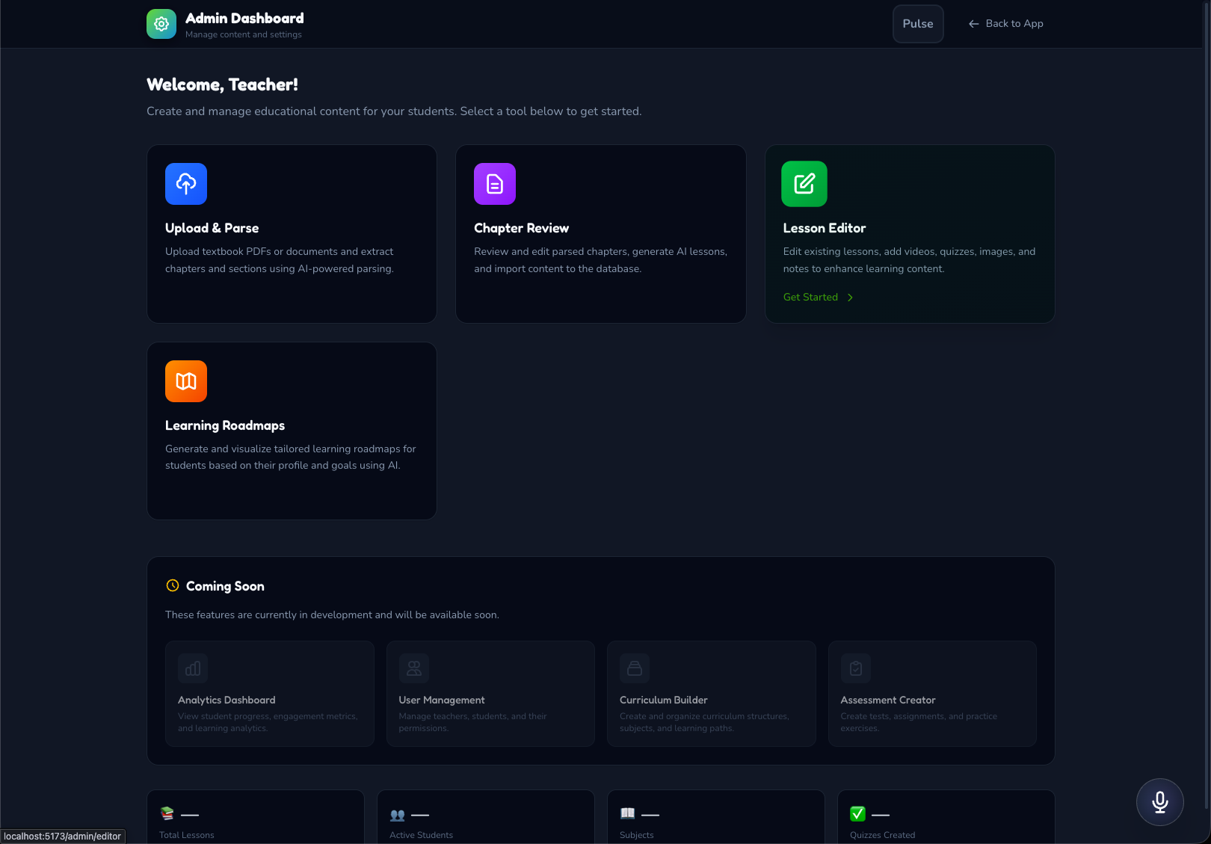Image resolution: width=1211 pixels, height=844 pixels.
Task: Click the User Management people icon
Action: pyautogui.click(x=414, y=668)
